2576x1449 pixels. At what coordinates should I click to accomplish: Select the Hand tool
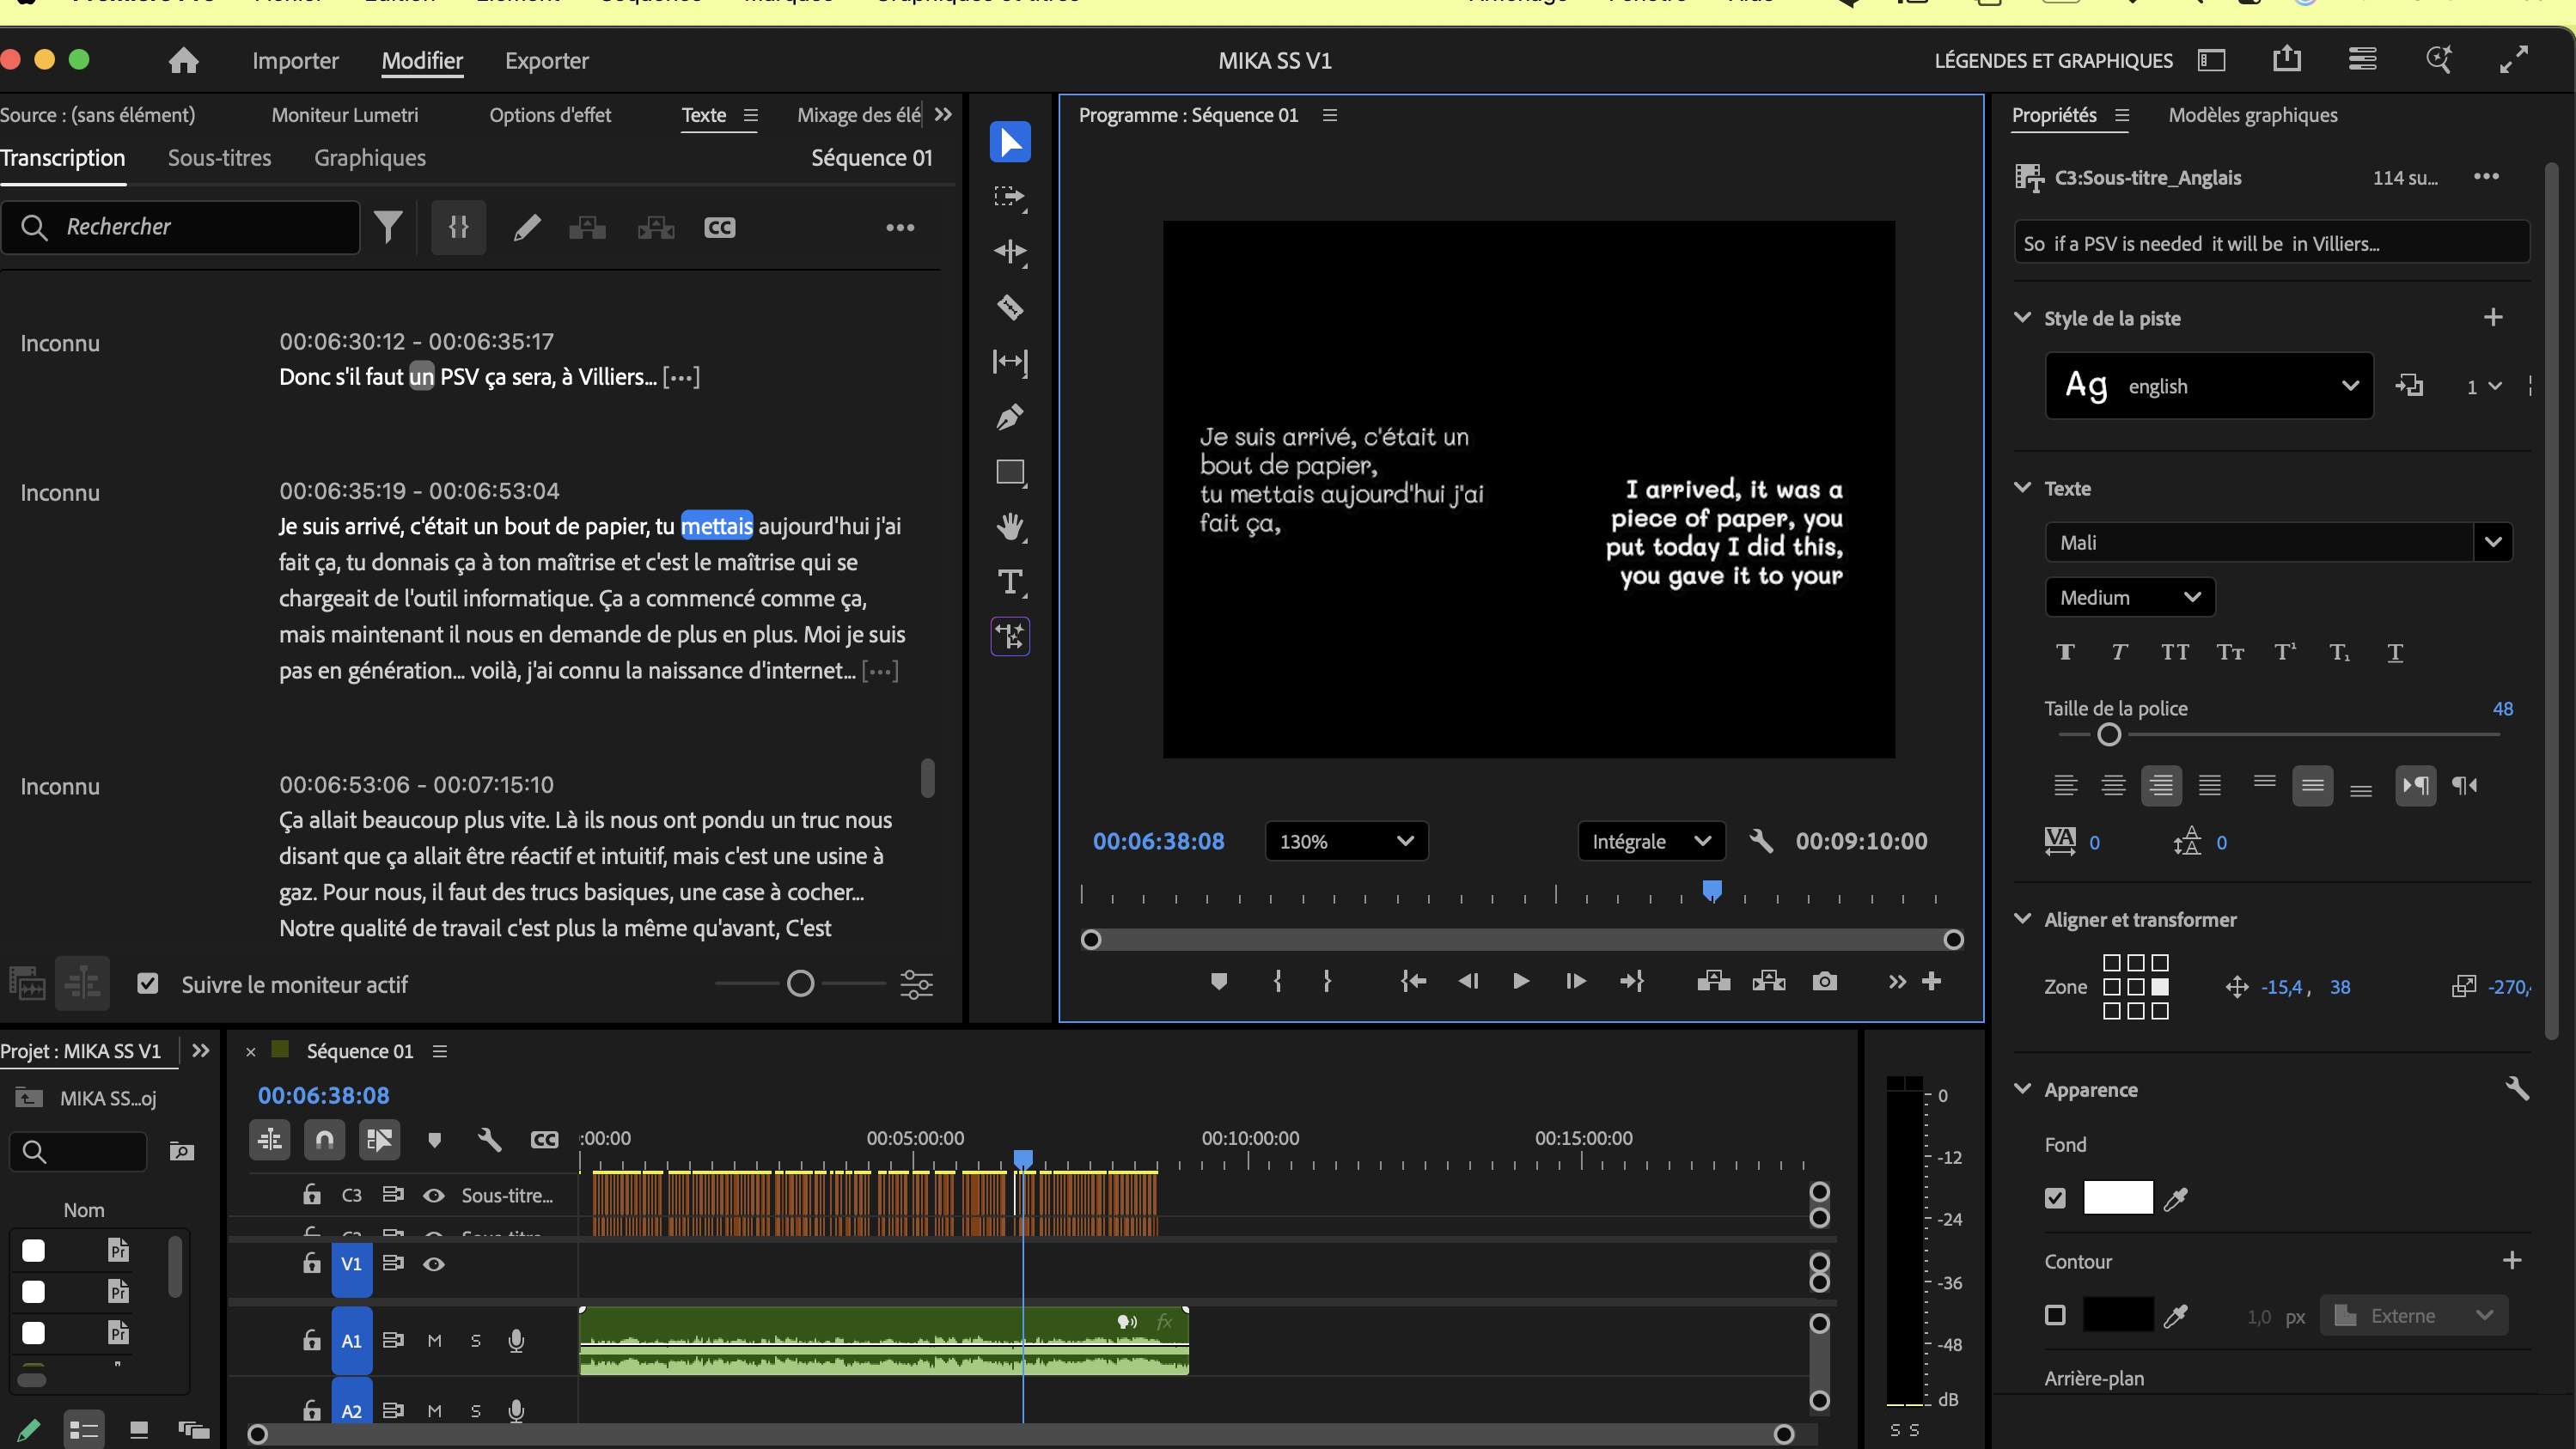pyautogui.click(x=1010, y=527)
